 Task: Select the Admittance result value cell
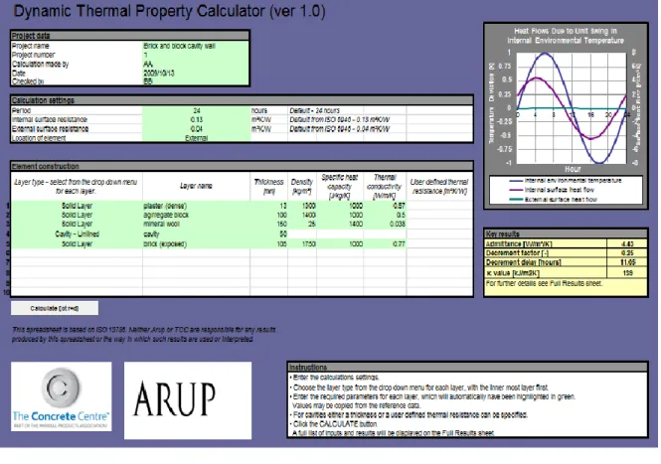(627, 243)
